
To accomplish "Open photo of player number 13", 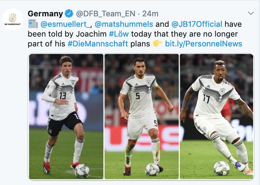I will [x=66, y=116].
